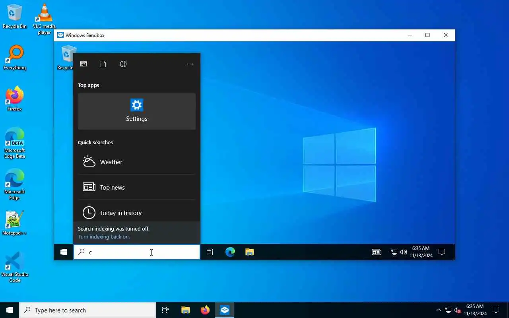
Task: Click host network tray icon
Action: point(448,310)
